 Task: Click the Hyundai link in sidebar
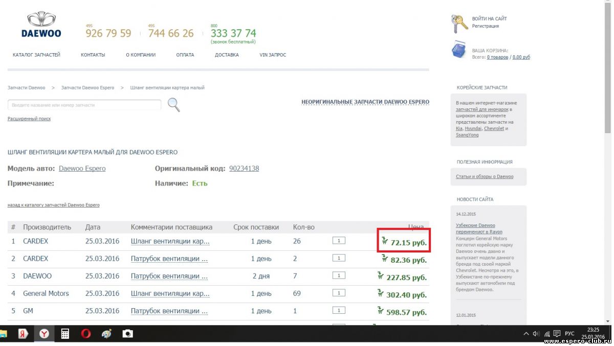[473, 129]
